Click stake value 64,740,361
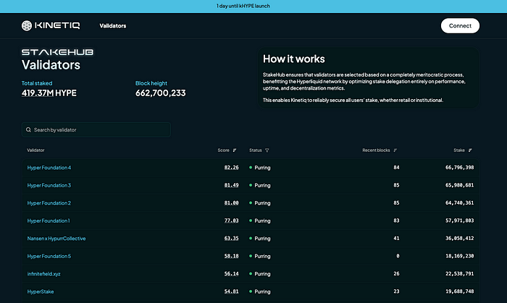The image size is (507, 303). pos(459,203)
